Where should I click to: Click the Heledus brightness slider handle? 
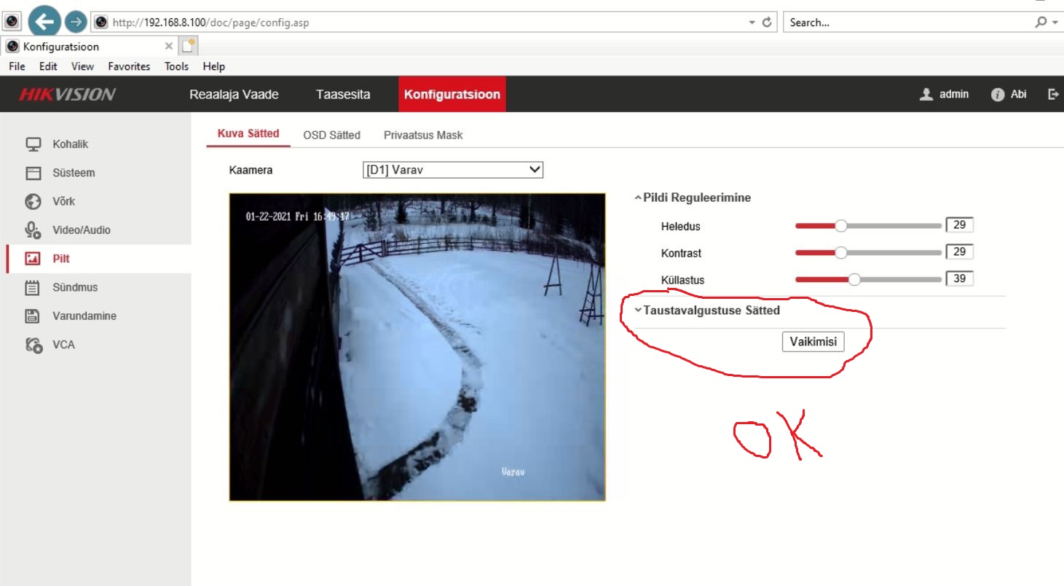(x=840, y=226)
